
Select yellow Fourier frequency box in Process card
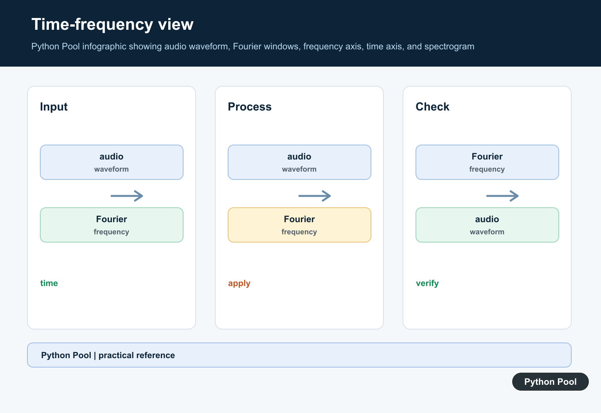[299, 225]
